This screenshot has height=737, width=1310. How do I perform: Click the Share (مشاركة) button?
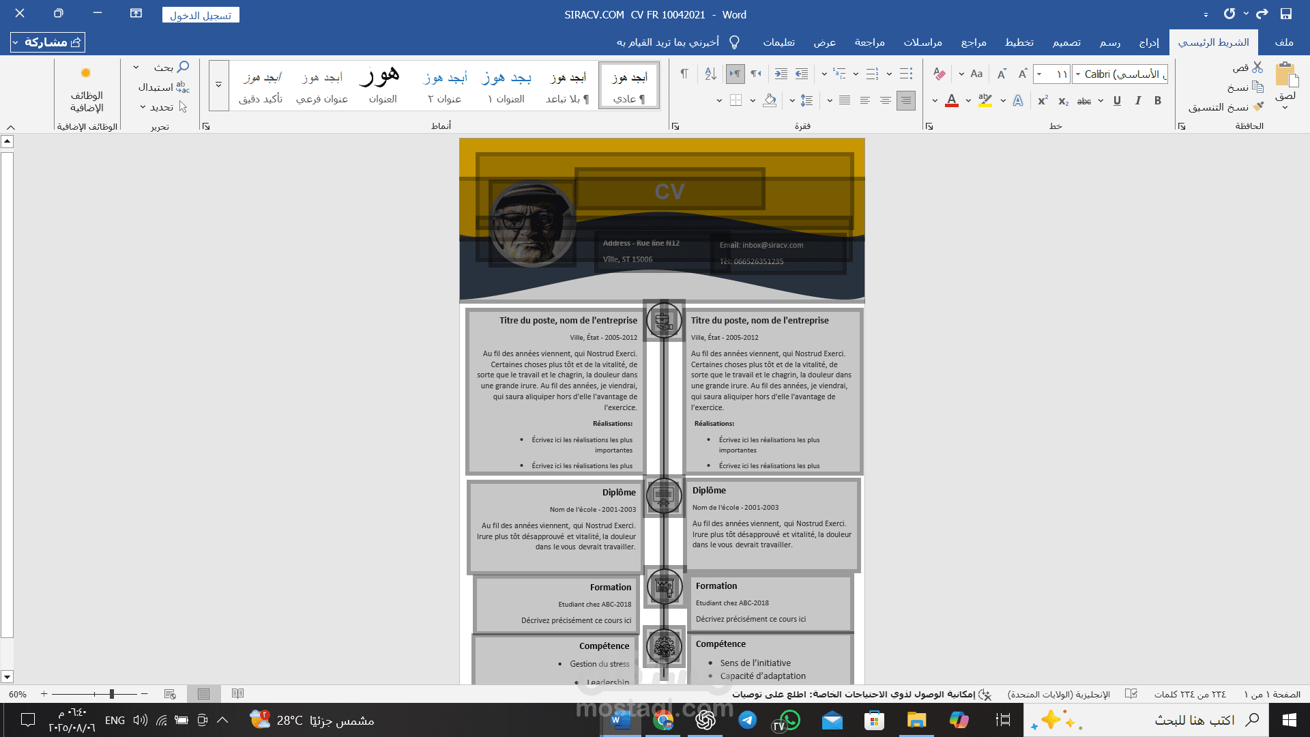coord(48,42)
